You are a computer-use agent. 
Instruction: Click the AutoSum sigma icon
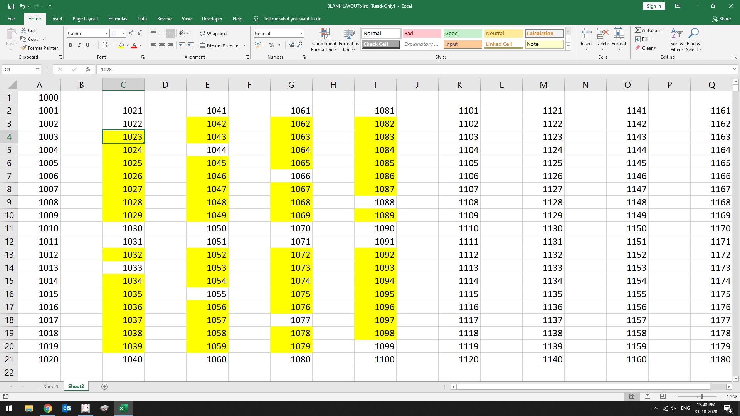(x=638, y=30)
